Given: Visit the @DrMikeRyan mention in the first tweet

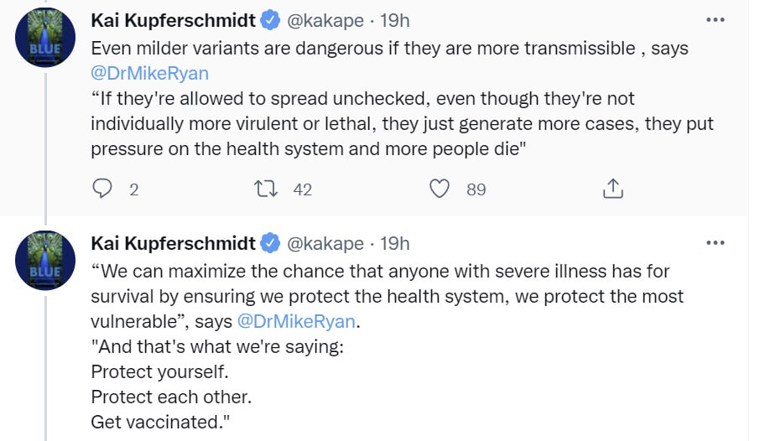Looking at the screenshot, I should [x=150, y=73].
